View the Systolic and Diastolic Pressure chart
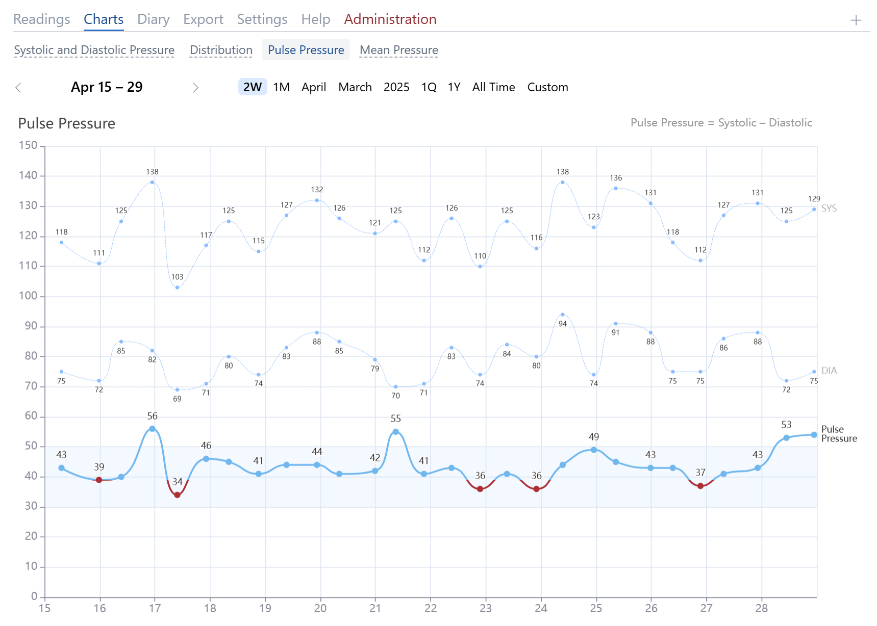This screenshot has width=877, height=626. [94, 49]
